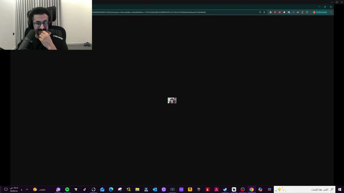
Task: Click the small image thumbnail in page center
Action: [172, 101]
